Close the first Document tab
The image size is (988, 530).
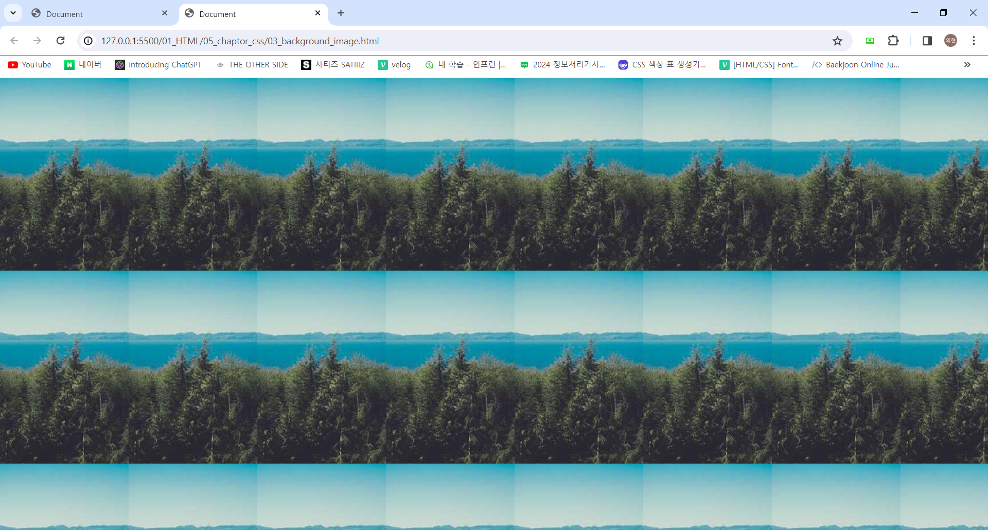[x=165, y=13]
